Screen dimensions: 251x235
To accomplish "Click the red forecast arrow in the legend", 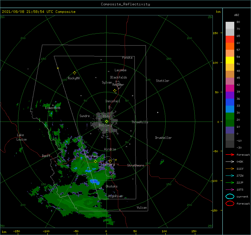I will point(230,155).
